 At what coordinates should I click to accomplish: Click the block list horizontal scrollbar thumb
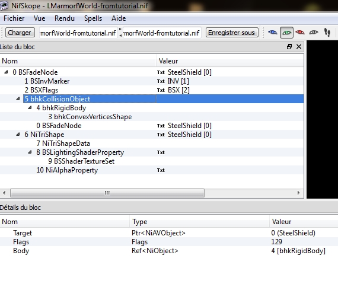tap(107, 193)
